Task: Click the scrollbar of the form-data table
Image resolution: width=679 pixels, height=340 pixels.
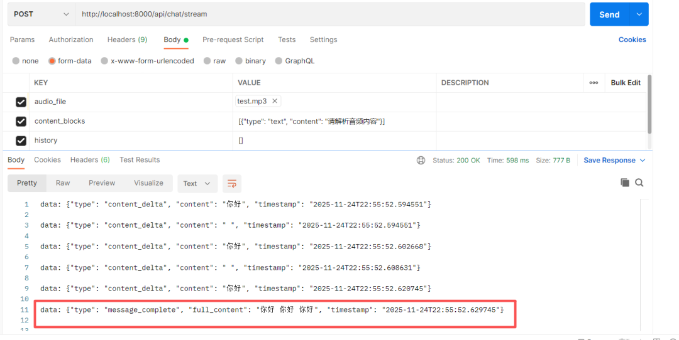Action: click(649, 104)
